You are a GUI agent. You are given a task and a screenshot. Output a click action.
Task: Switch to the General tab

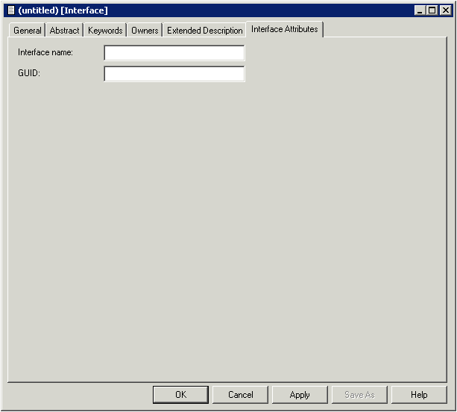click(x=28, y=31)
